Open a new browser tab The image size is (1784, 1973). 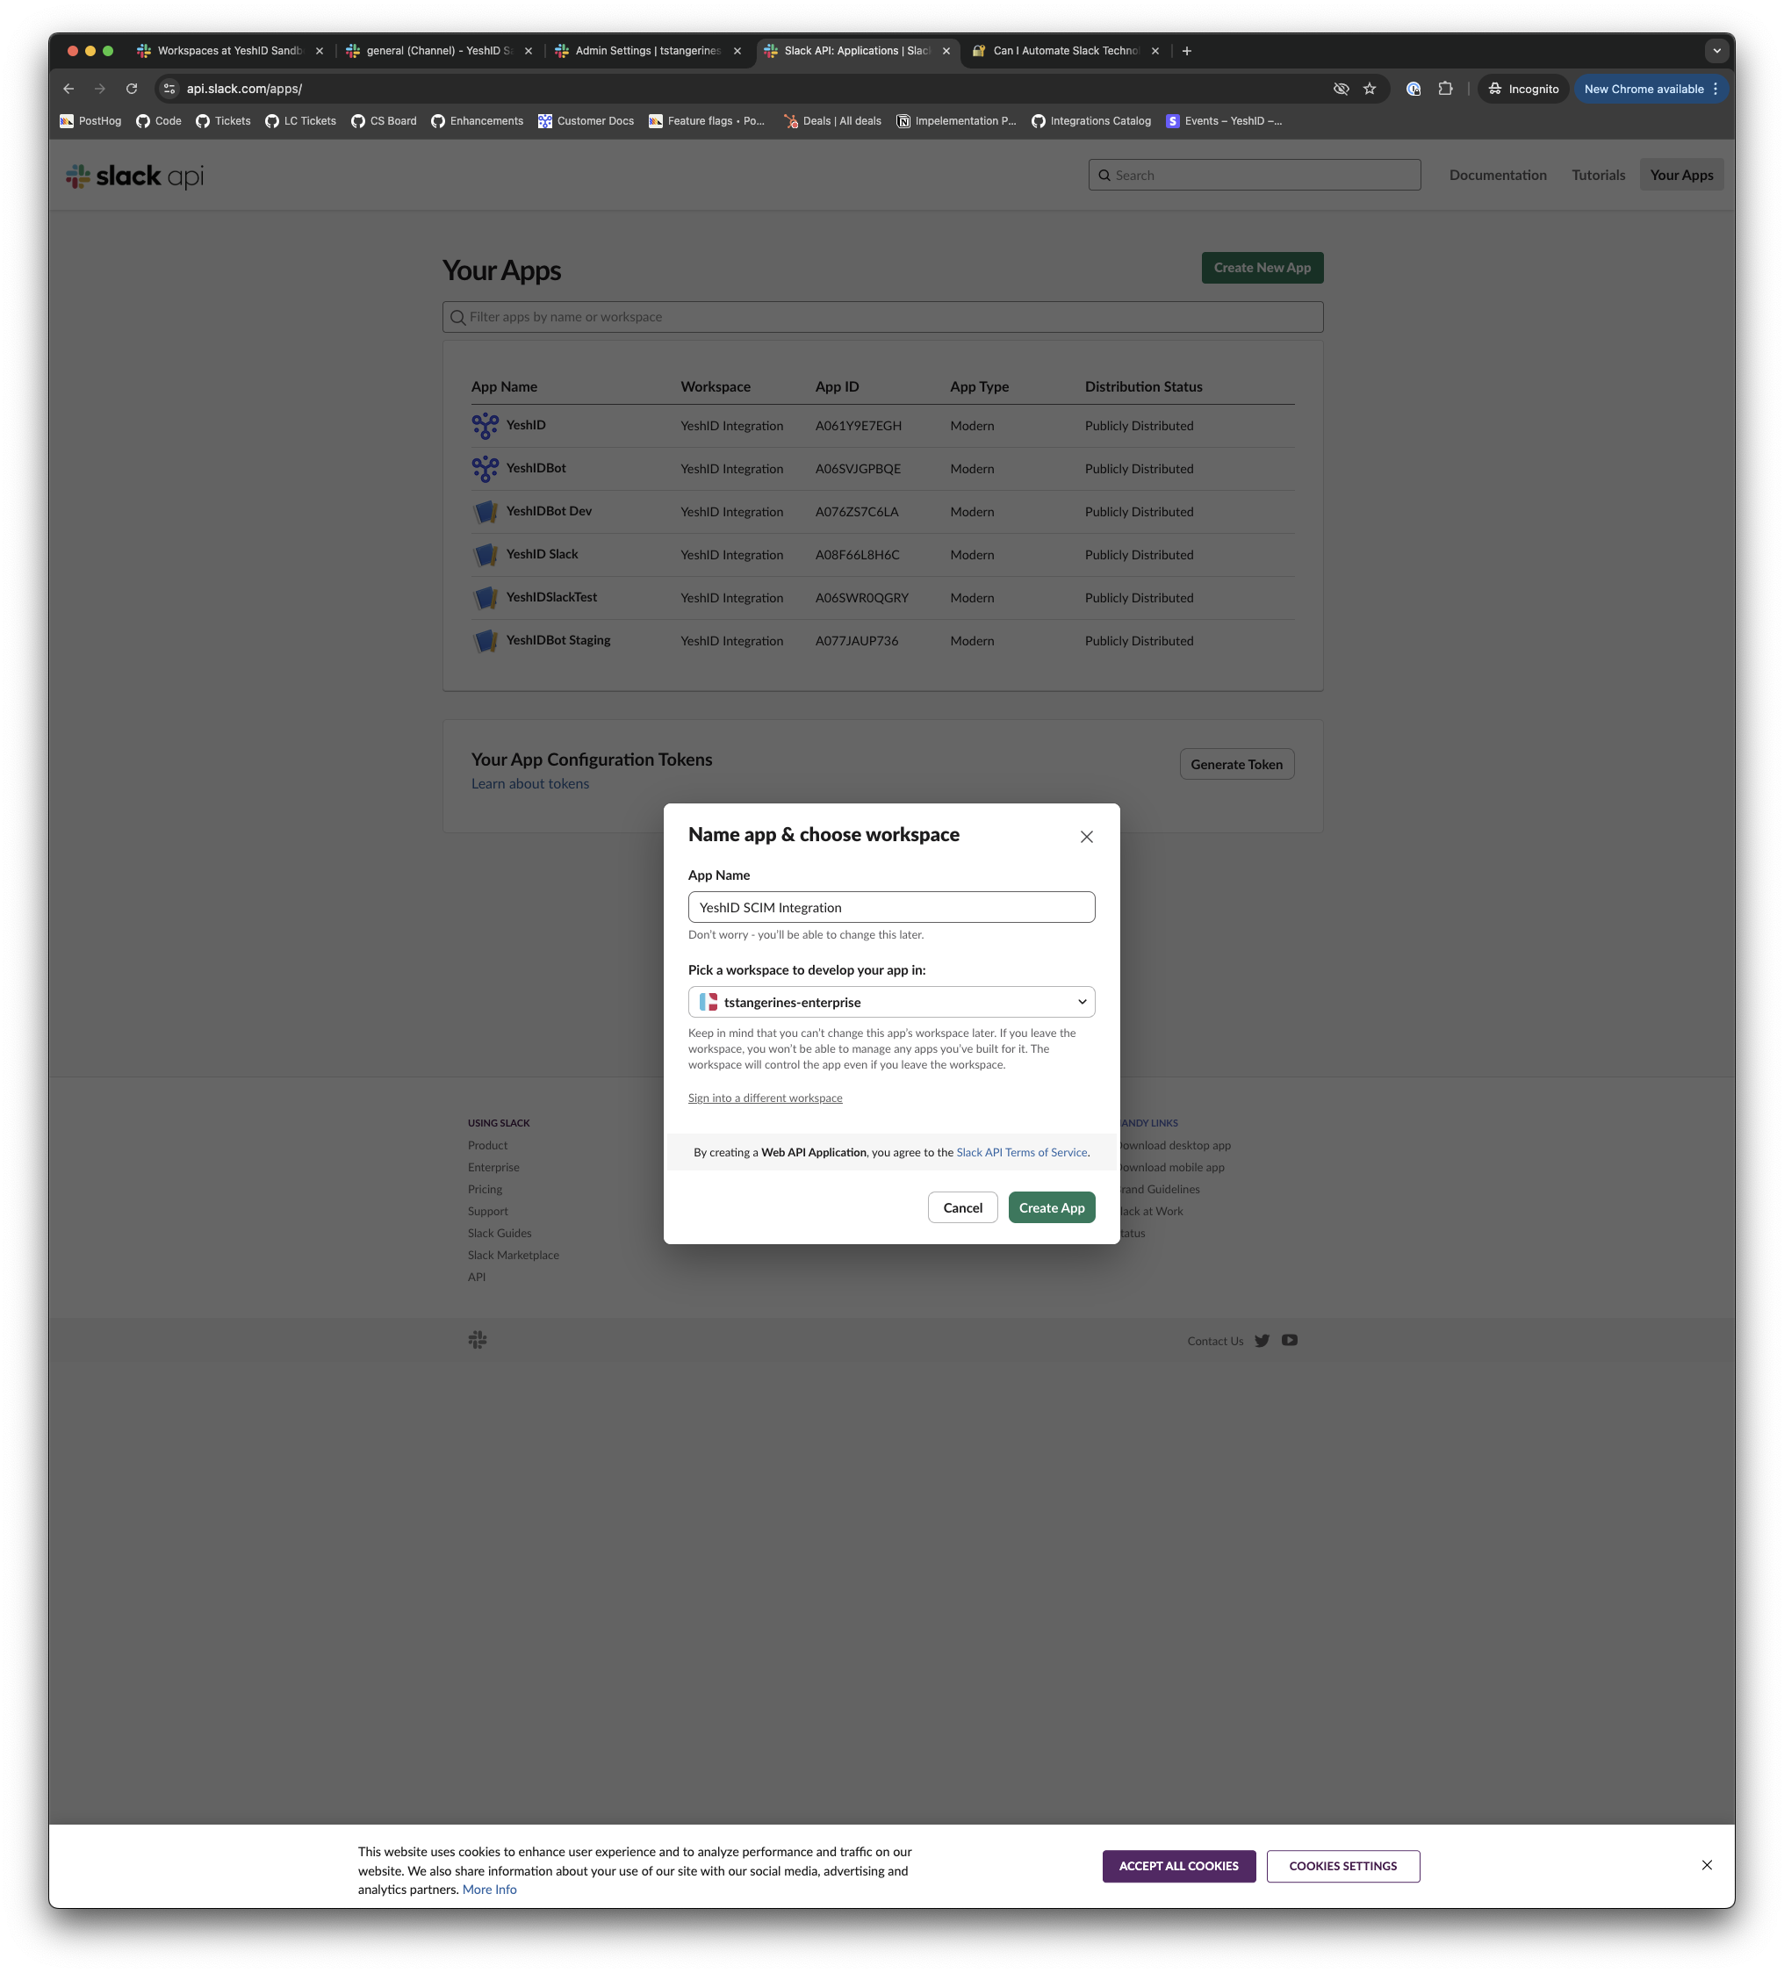click(1186, 51)
